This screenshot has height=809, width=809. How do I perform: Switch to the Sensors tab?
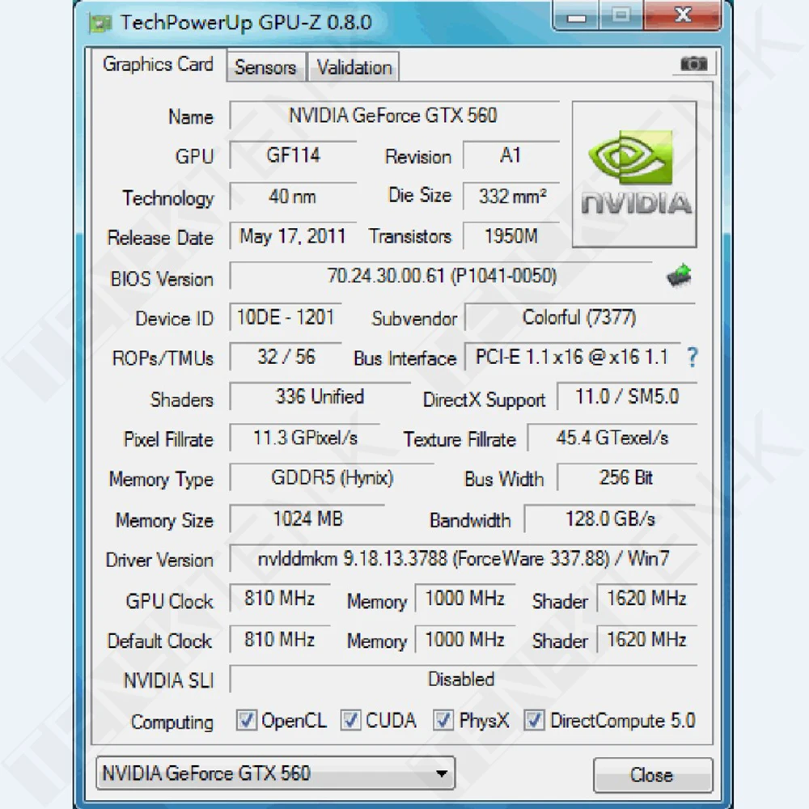(x=265, y=67)
